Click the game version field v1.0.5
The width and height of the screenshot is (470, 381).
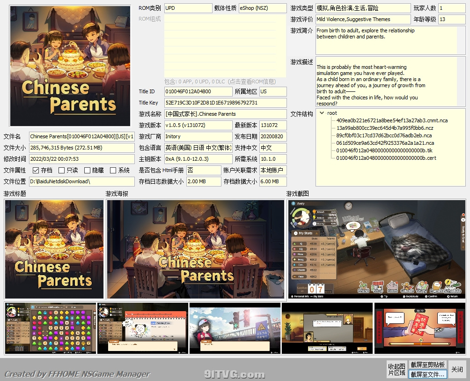click(x=198, y=126)
